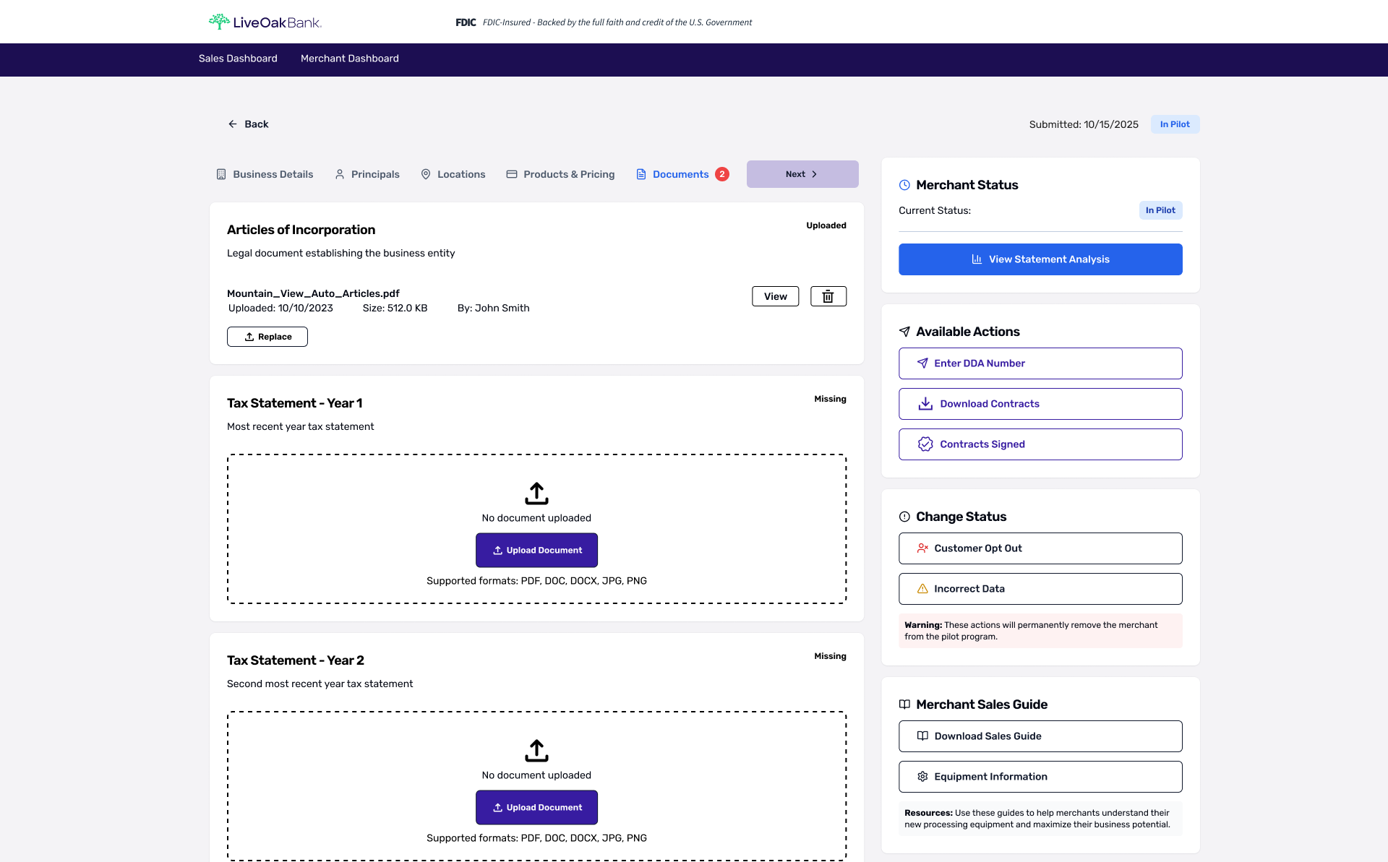The image size is (1388, 862).
Task: Click View Statement Analysis button
Action: click(1040, 259)
